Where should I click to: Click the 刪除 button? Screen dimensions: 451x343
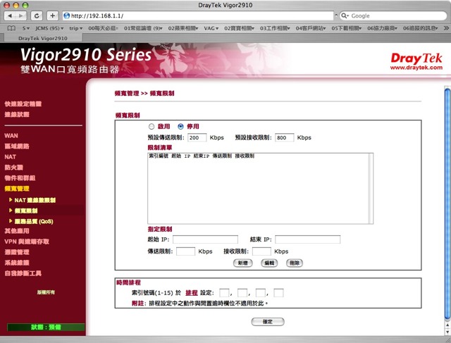295,263
